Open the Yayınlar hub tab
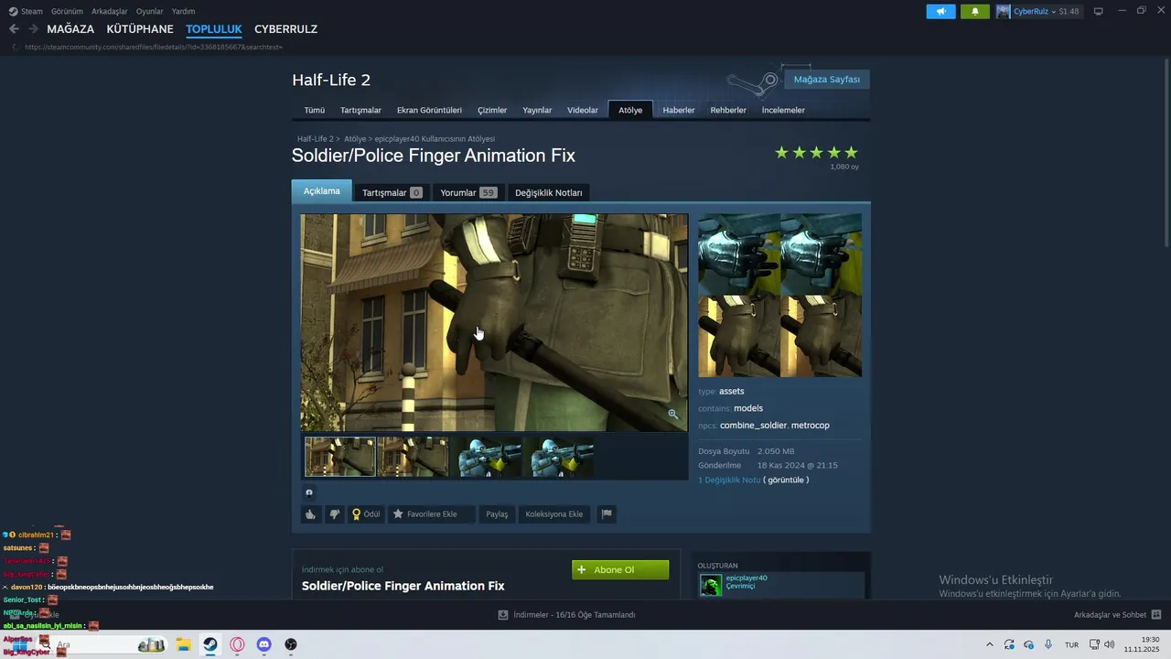 coord(537,110)
